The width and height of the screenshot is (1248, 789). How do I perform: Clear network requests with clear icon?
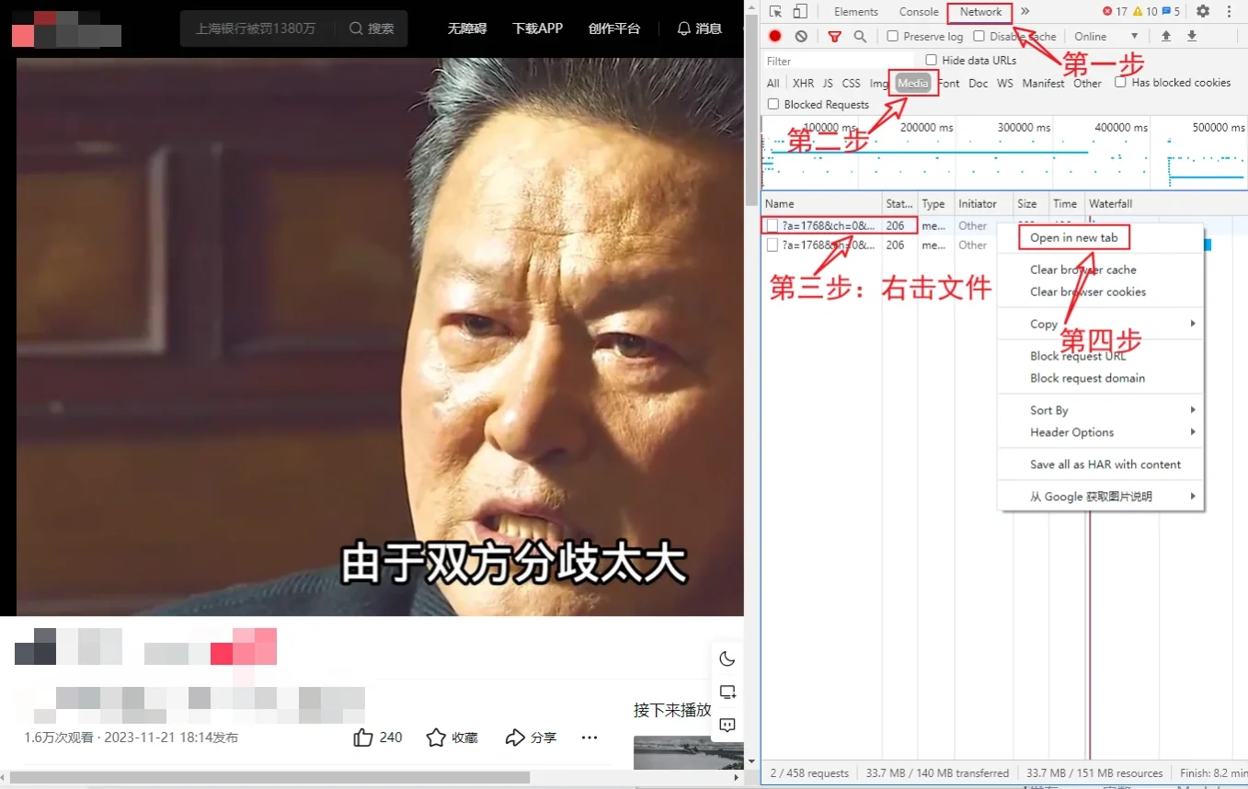pyautogui.click(x=800, y=36)
